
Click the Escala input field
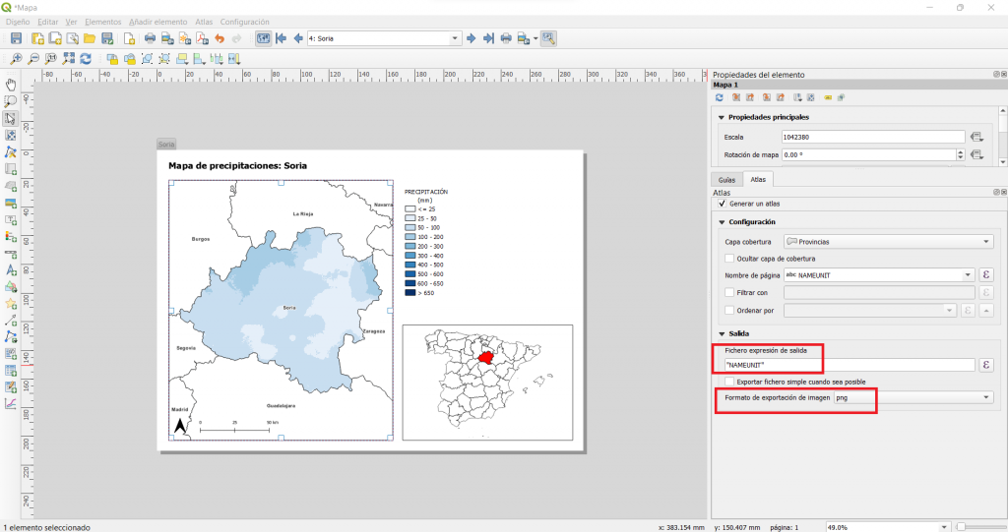click(x=872, y=137)
